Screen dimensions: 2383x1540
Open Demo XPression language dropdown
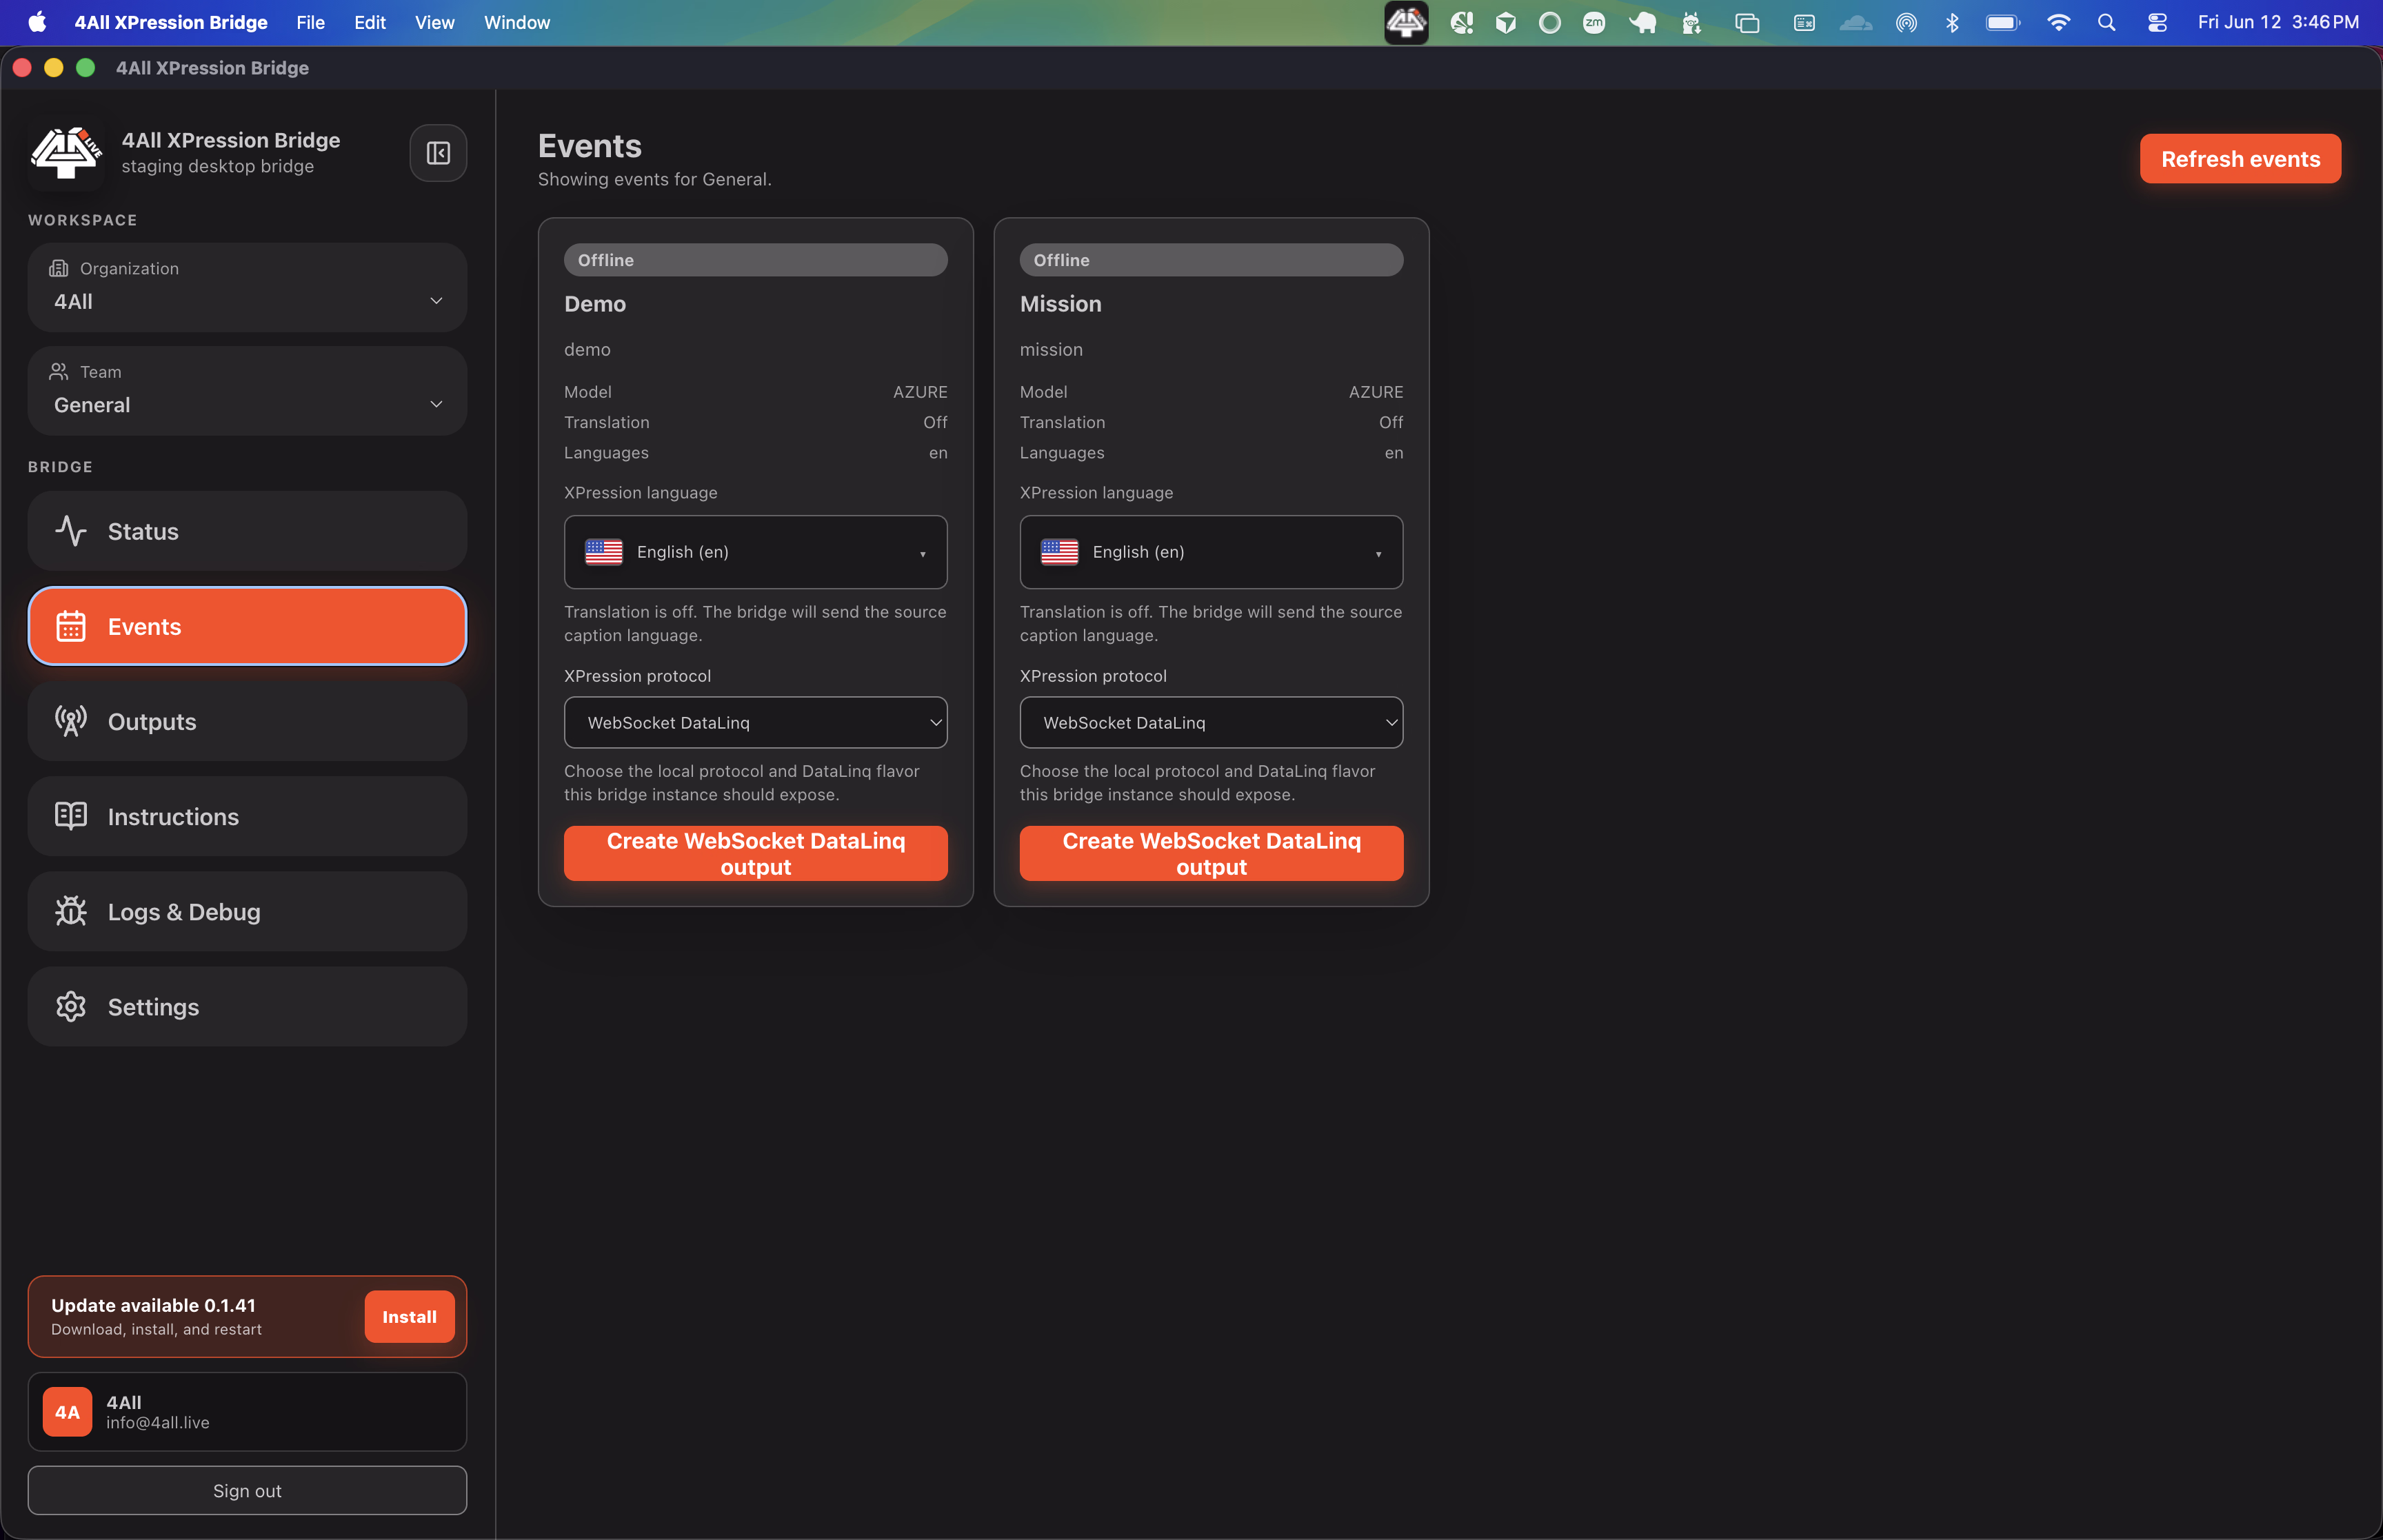click(x=755, y=552)
